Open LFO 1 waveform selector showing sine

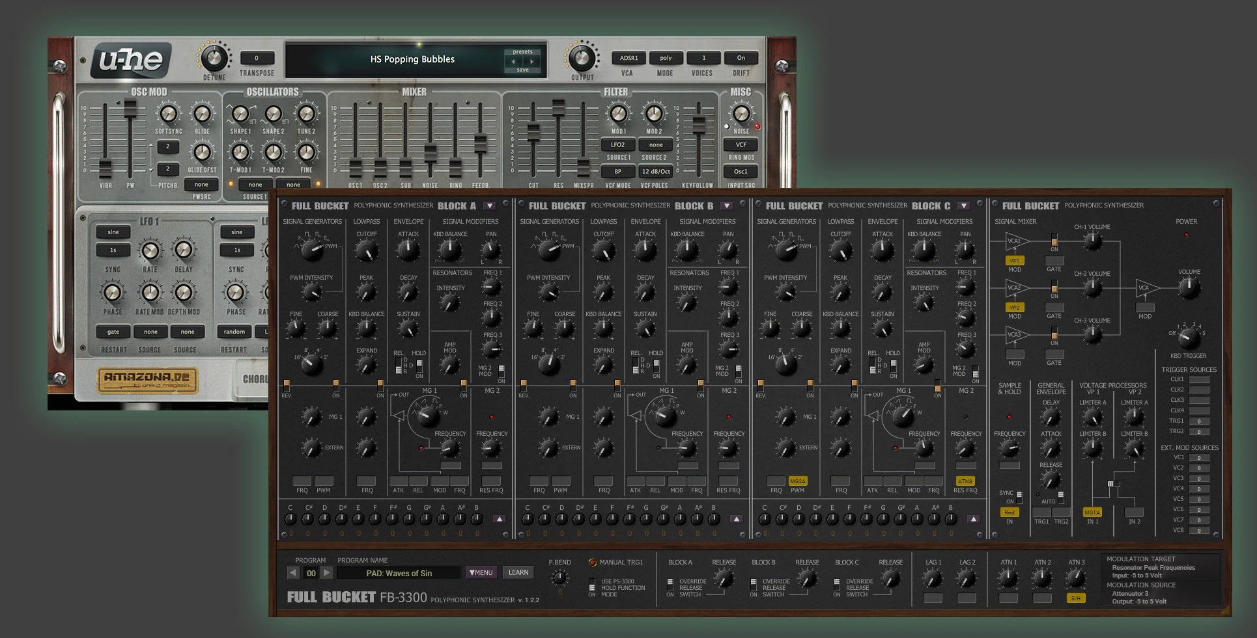point(113,232)
